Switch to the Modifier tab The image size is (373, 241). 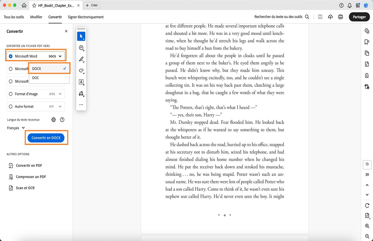click(x=36, y=17)
